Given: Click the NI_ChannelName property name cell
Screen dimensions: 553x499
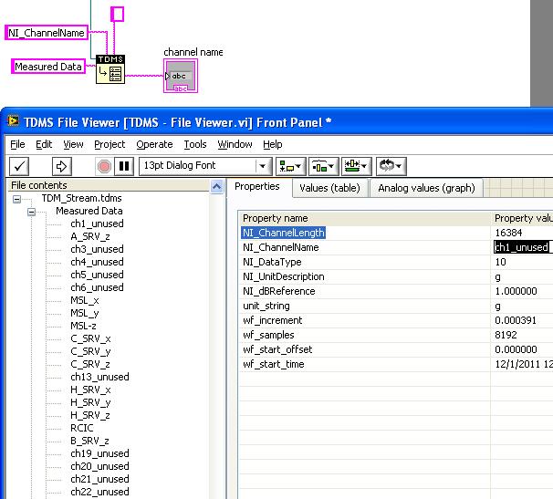Looking at the screenshot, I should point(281,247).
